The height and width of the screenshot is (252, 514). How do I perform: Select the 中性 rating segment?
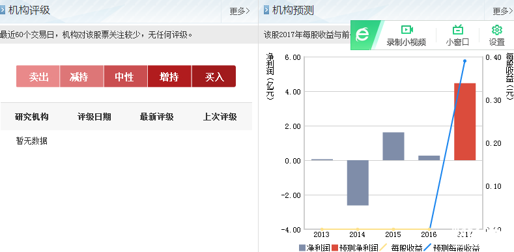tap(126, 76)
